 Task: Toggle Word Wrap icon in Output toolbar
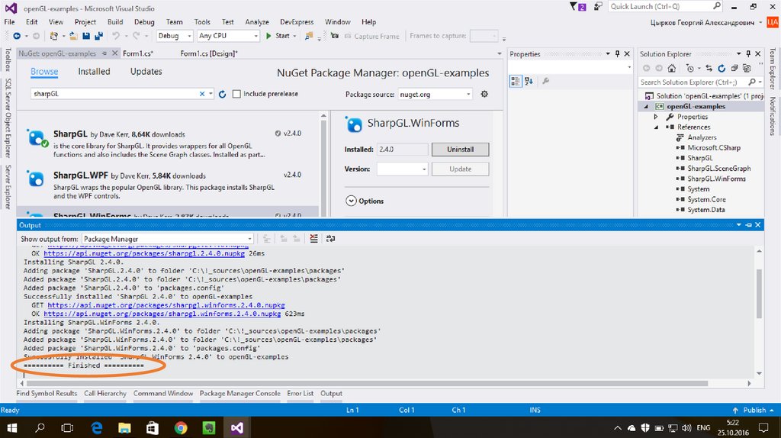[330, 239]
